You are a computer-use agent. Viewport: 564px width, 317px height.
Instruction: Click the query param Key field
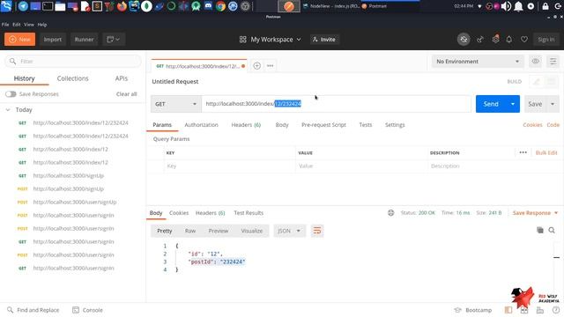click(229, 166)
